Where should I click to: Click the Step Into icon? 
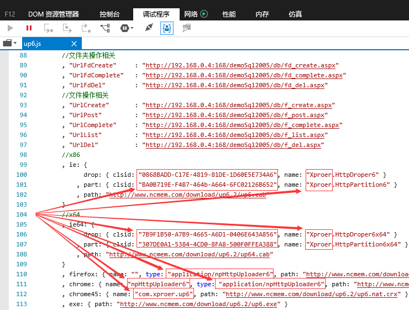[x=48, y=28]
